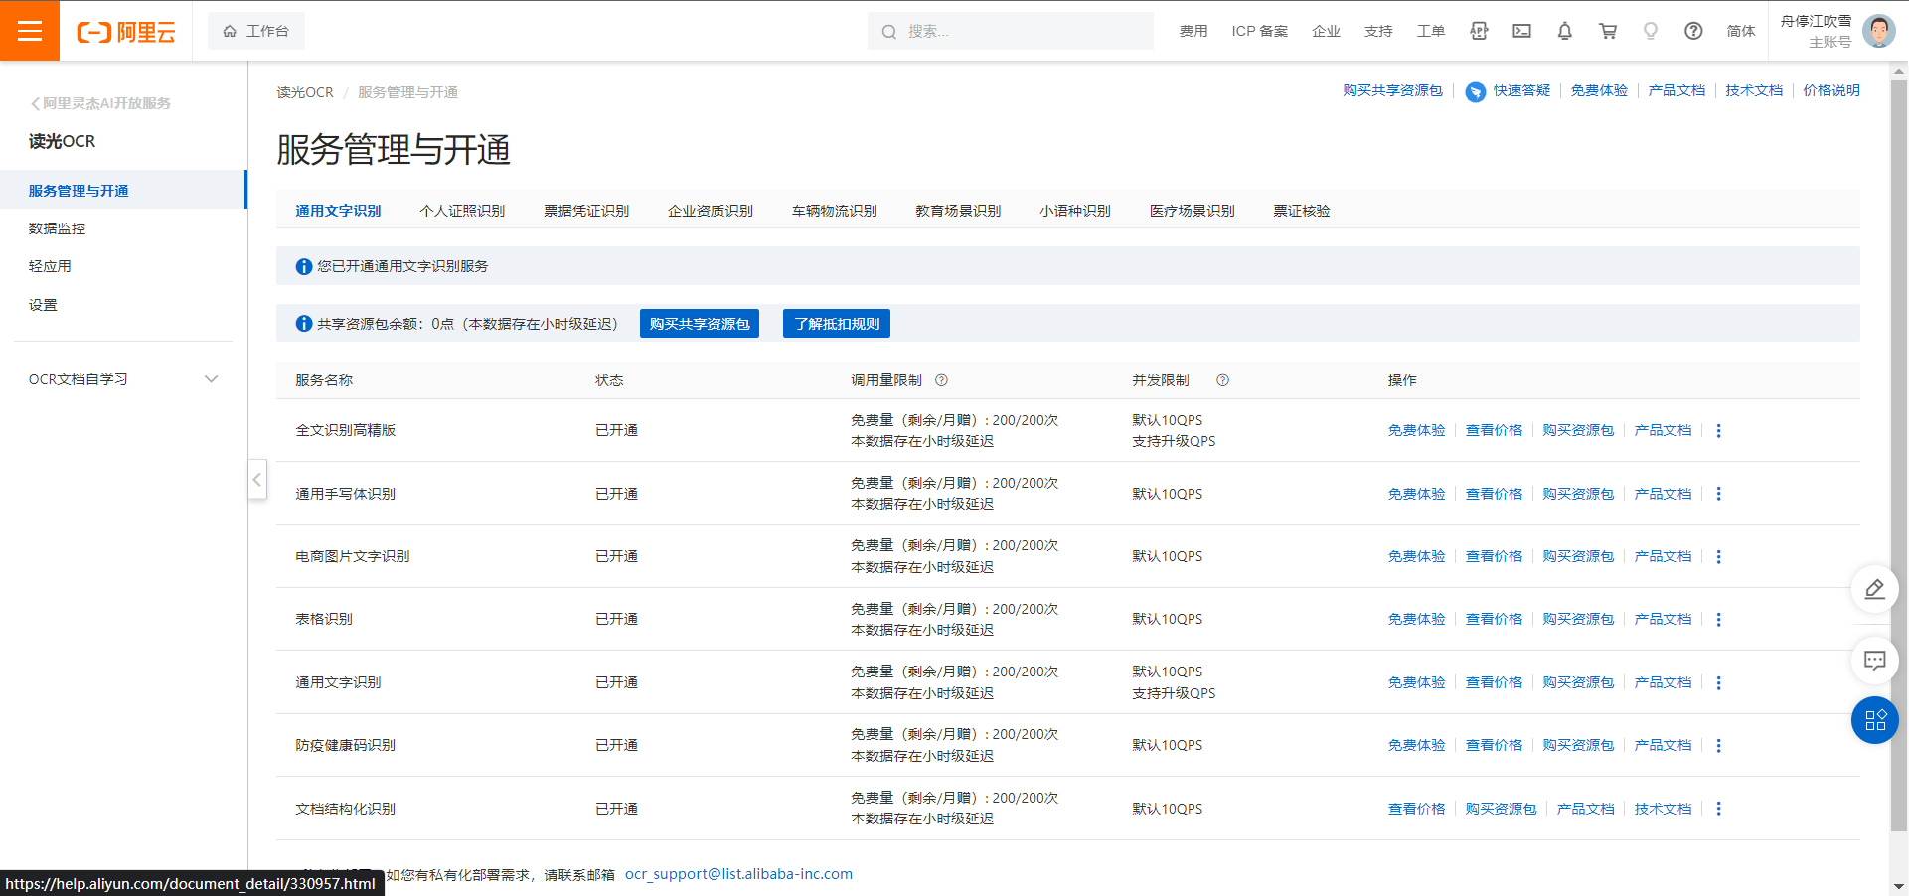Open the 费用 menu
The image size is (1909, 896).
pos(1193,31)
